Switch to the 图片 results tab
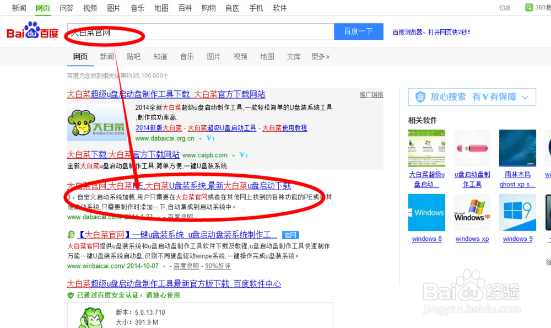The width and height of the screenshot is (551, 328). [x=213, y=57]
